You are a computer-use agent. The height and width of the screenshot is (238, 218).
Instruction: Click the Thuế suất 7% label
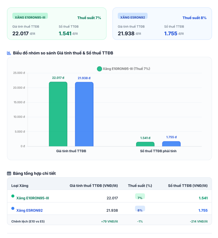(89, 18)
